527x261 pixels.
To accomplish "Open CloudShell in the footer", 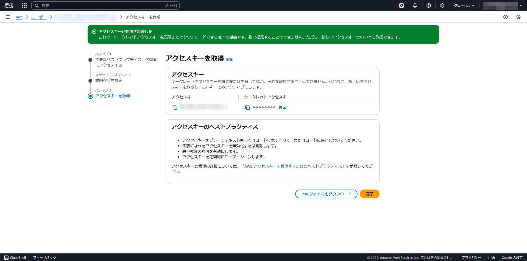I will click(x=15, y=258).
